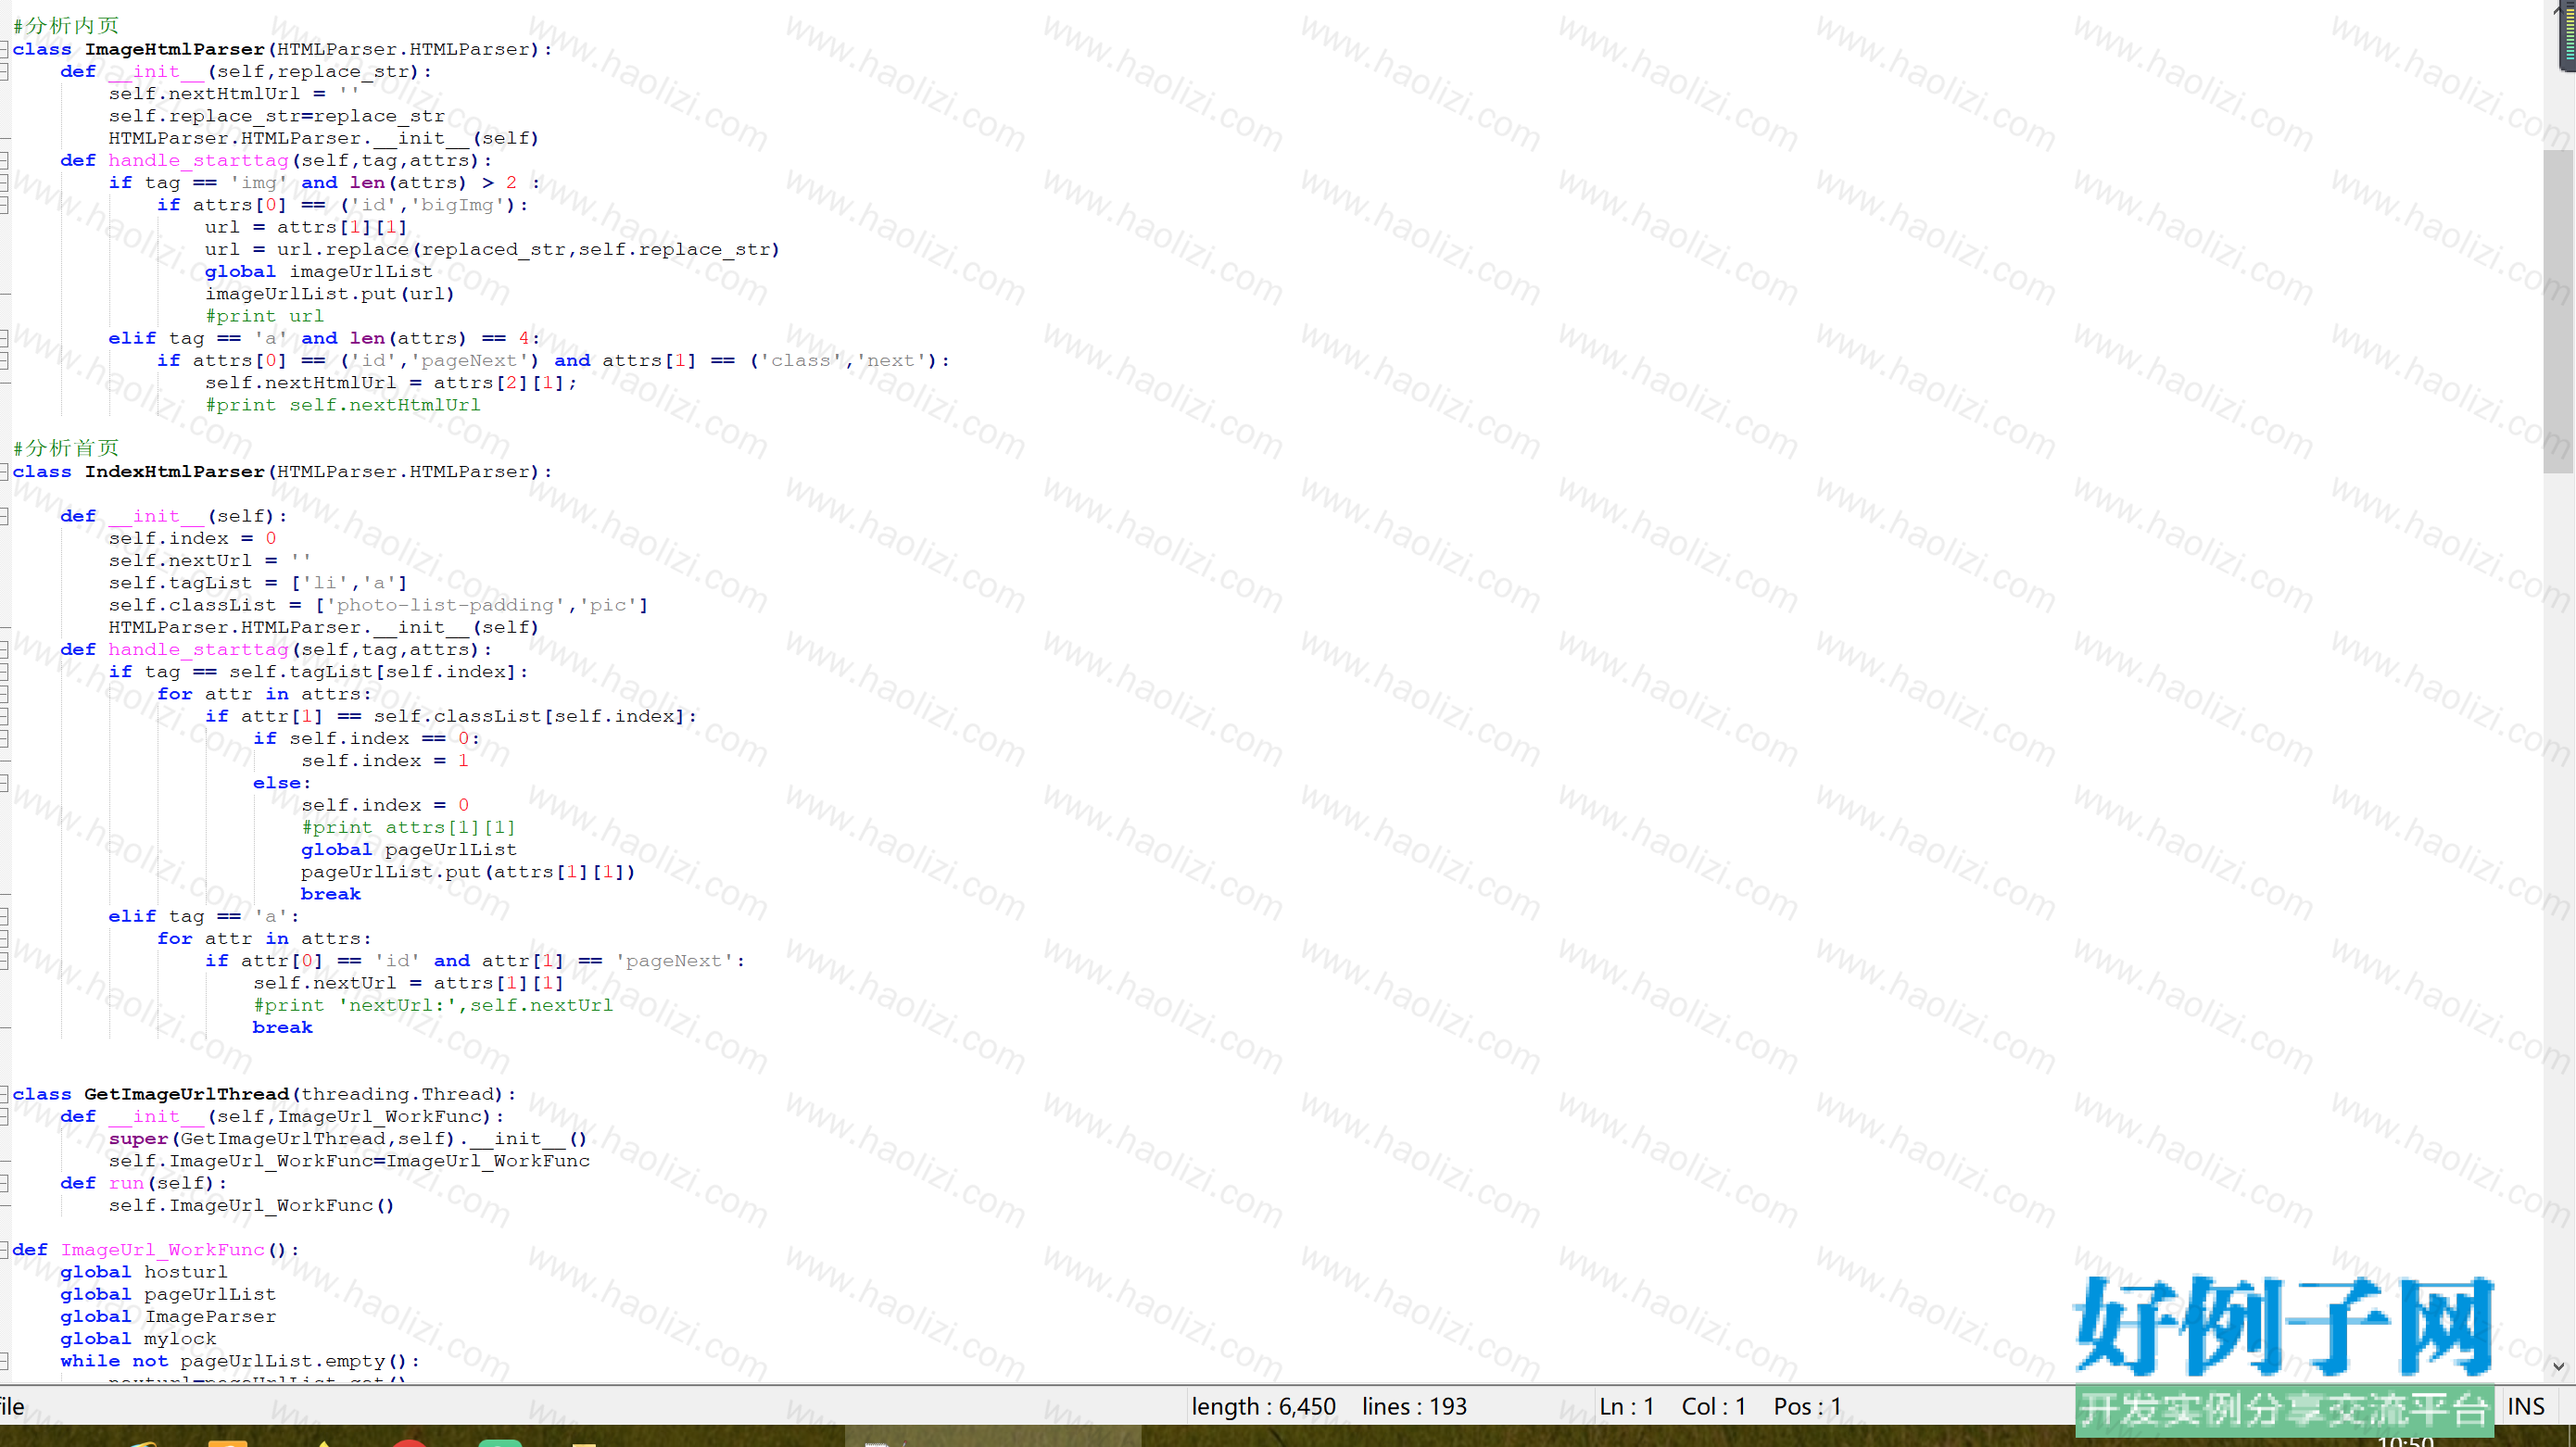Click the '#print url' comment
The height and width of the screenshot is (1447, 2576).
pyautogui.click(x=265, y=316)
